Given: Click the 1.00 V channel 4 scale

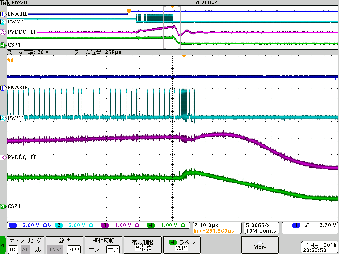Looking at the screenshot, I should [x=169, y=225].
